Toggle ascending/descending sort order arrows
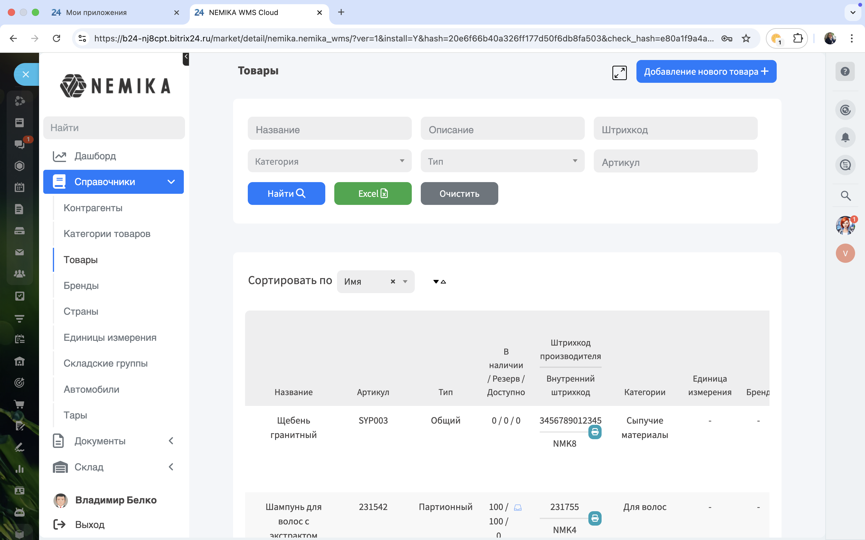 pos(440,282)
